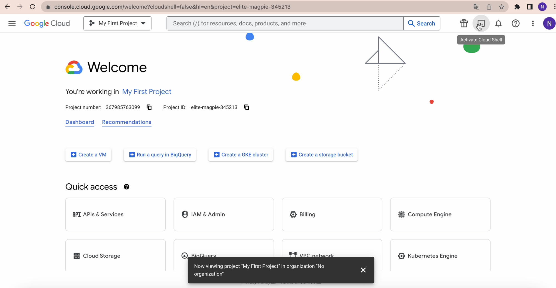Copy the project ID to clipboard
This screenshot has height=288, width=556.
coord(246,107)
